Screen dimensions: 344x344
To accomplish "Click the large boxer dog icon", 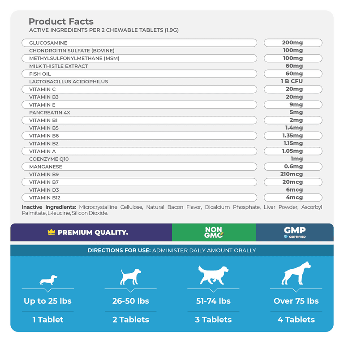I will pos(296,273).
